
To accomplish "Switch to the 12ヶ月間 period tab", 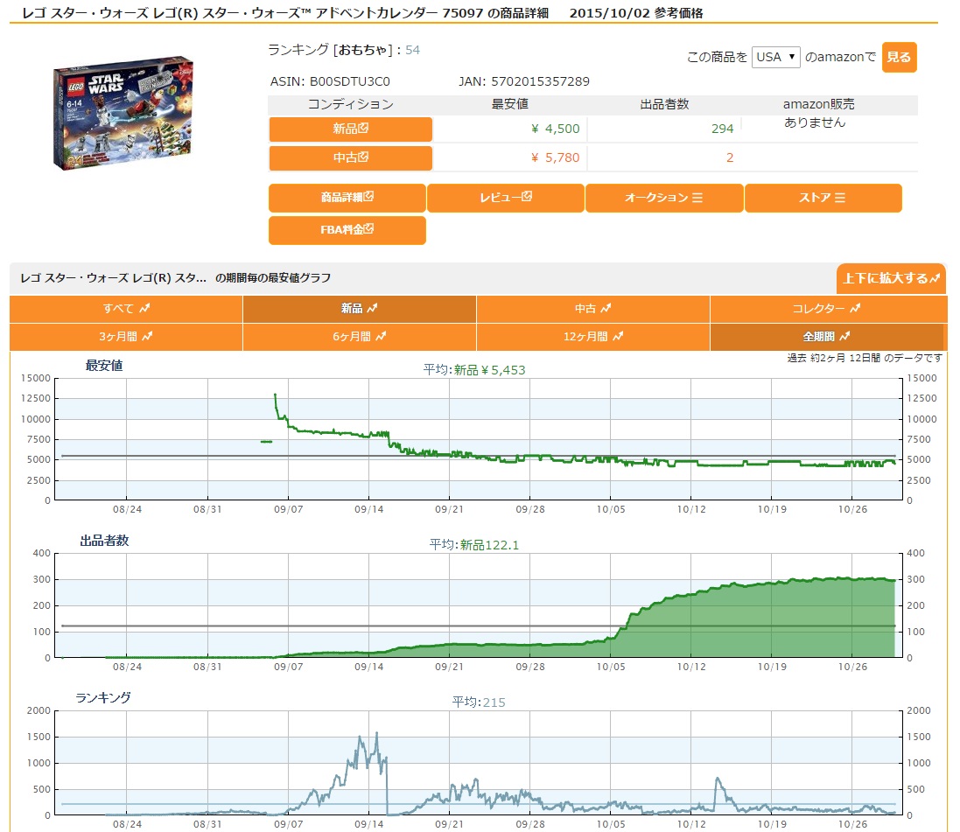I will pos(592,337).
